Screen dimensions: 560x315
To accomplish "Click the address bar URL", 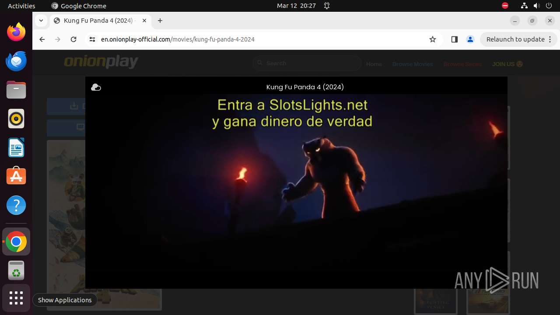I will [178, 39].
